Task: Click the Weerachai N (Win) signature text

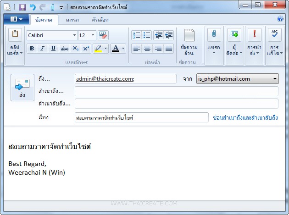Action: click(x=37, y=172)
